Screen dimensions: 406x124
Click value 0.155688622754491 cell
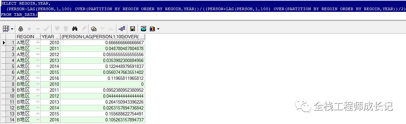pyautogui.click(x=103, y=114)
